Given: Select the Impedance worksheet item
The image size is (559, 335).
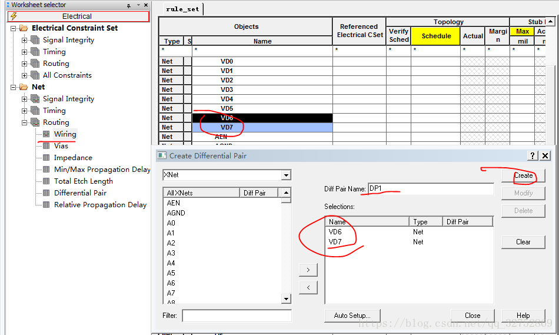Looking at the screenshot, I should click(73, 158).
